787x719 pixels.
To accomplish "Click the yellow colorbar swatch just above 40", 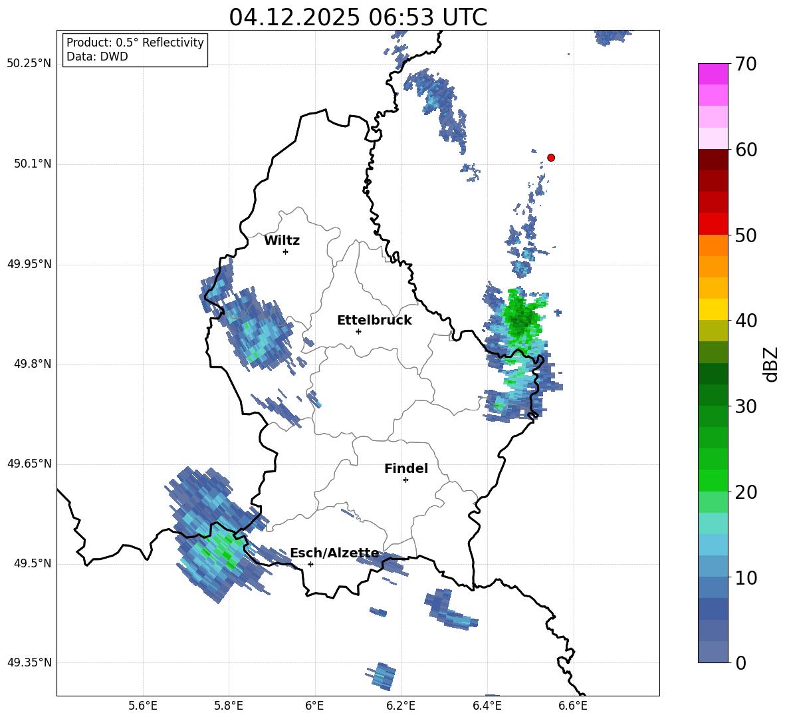I will point(713,309).
